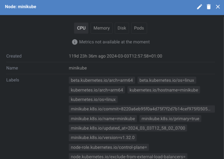Click label kubernetes.io/hostname=minikube
This screenshot has height=159, width=224.
(x=164, y=90)
